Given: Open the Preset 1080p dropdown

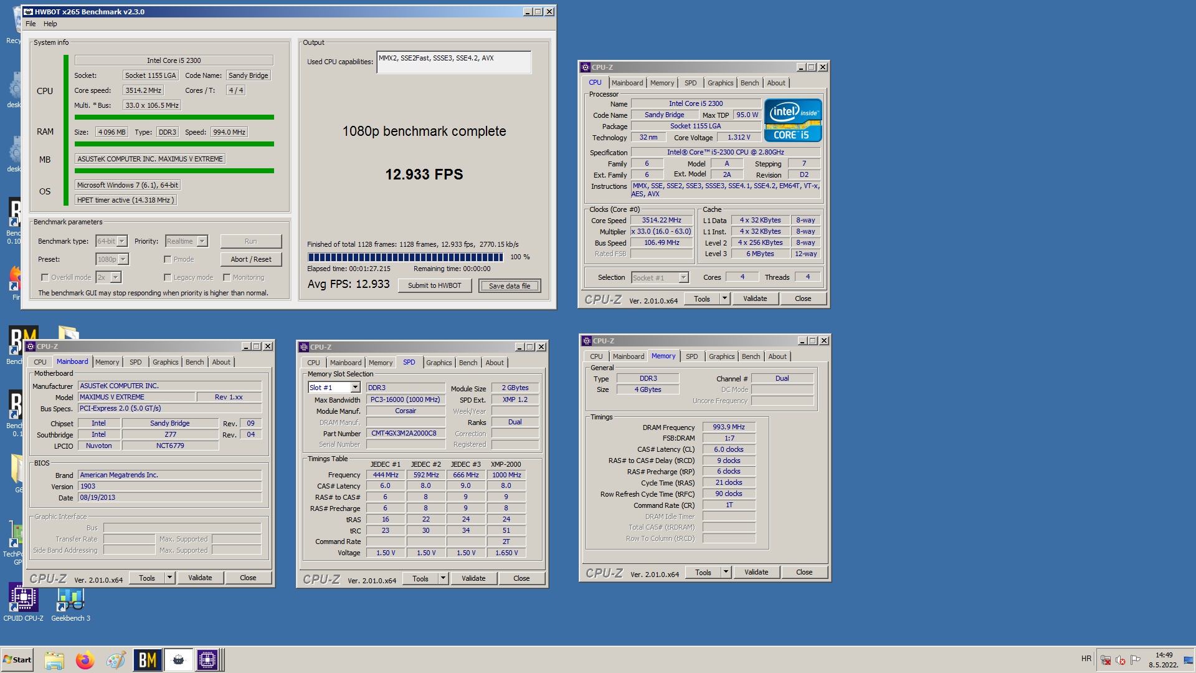Looking at the screenshot, I should [x=123, y=259].
